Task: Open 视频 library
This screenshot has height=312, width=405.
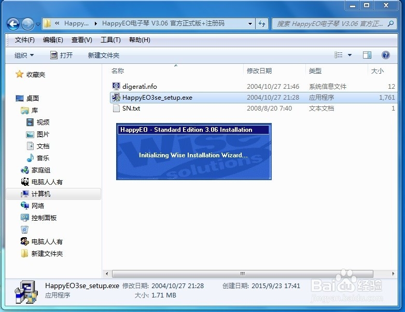Action: pos(43,123)
